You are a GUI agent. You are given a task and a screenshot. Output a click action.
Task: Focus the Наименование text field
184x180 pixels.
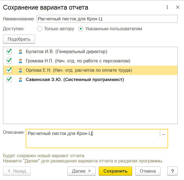(x=107, y=19)
